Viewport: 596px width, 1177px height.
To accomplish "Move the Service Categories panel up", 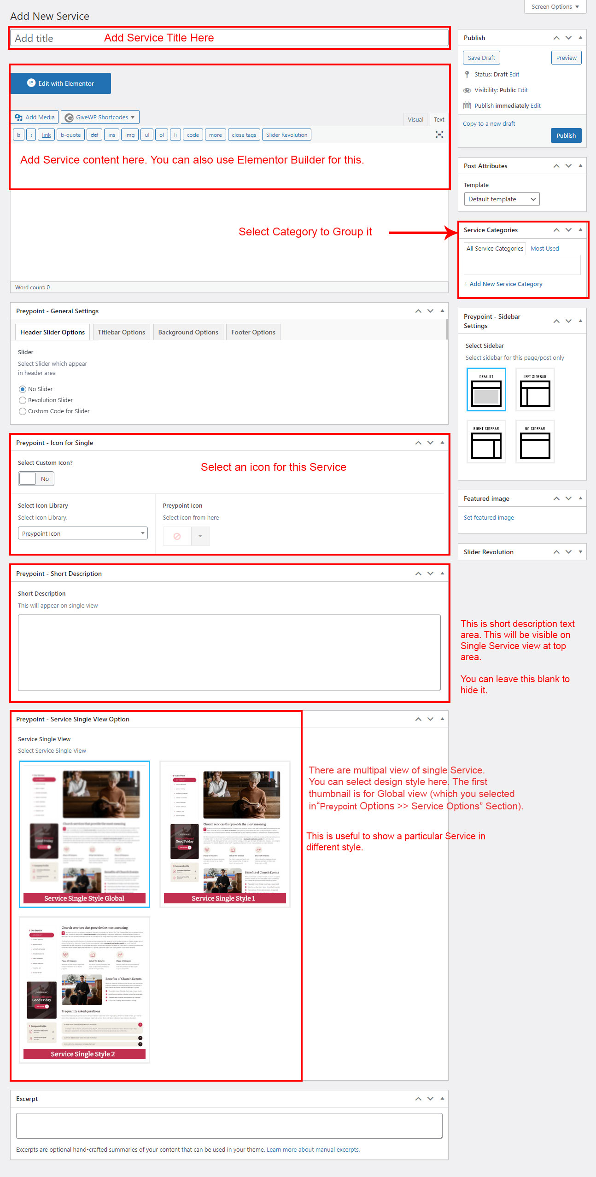I will pyautogui.click(x=556, y=230).
